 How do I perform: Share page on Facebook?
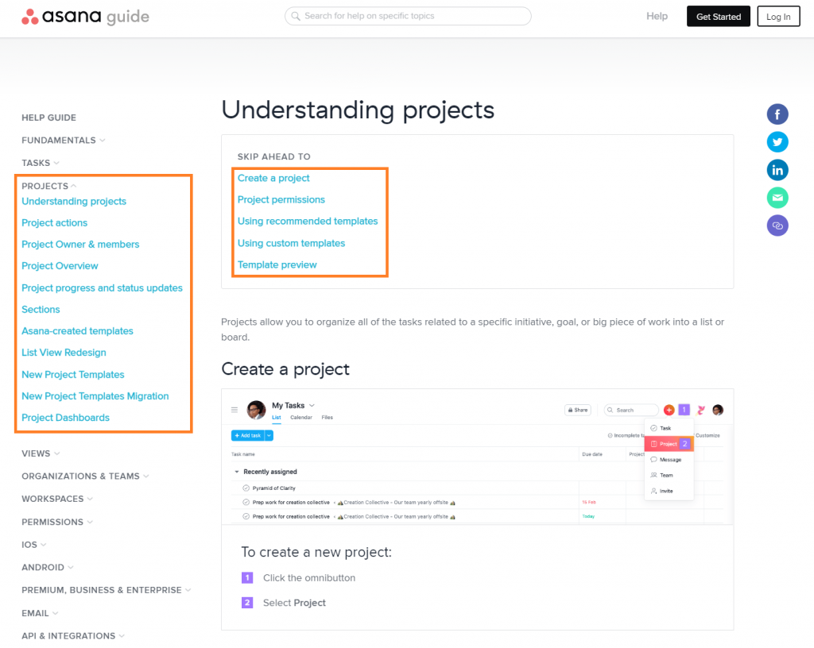[777, 114]
